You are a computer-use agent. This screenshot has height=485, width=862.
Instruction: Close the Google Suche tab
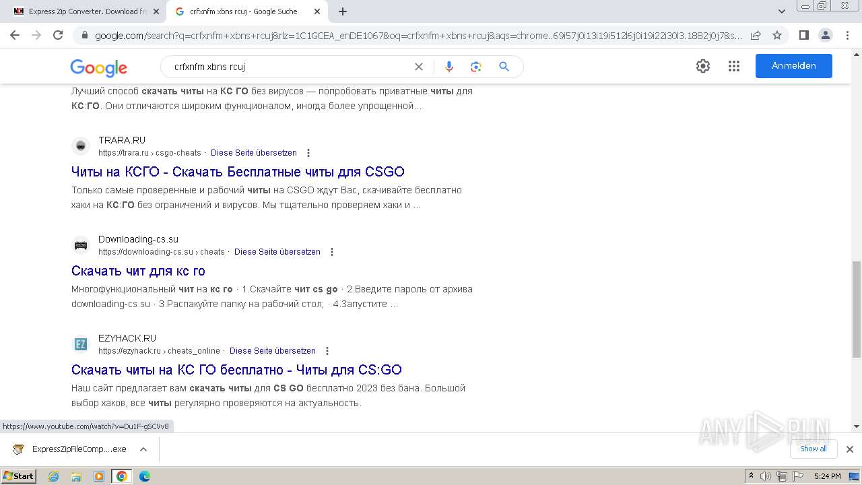pos(318,11)
